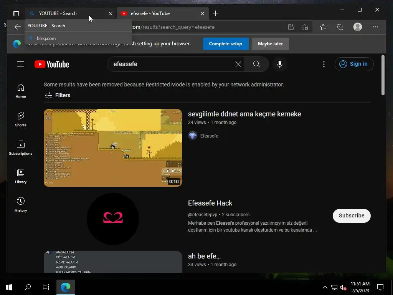This screenshot has width=393, height=295.
Task: Open the network status tray icon
Action: click(x=334, y=287)
